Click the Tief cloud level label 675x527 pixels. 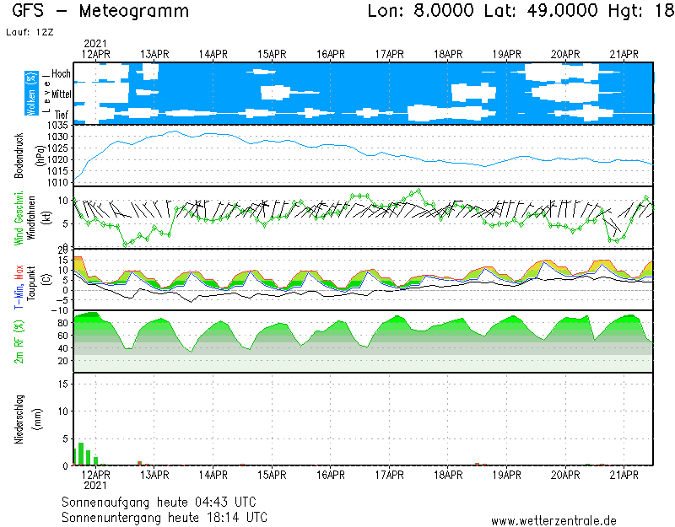[62, 113]
